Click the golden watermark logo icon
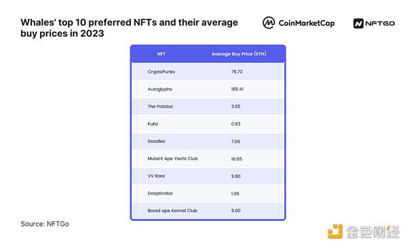The height and width of the screenshot is (246, 407). point(335,231)
